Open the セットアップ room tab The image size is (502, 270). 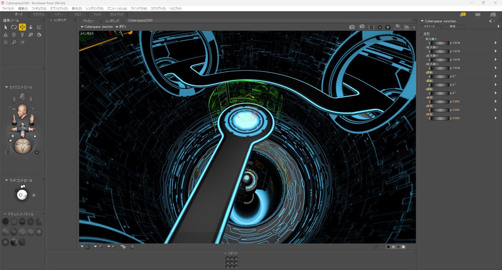117,14
